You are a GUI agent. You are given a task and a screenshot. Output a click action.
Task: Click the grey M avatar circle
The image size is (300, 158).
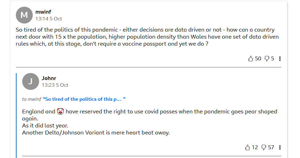(x=24, y=15)
